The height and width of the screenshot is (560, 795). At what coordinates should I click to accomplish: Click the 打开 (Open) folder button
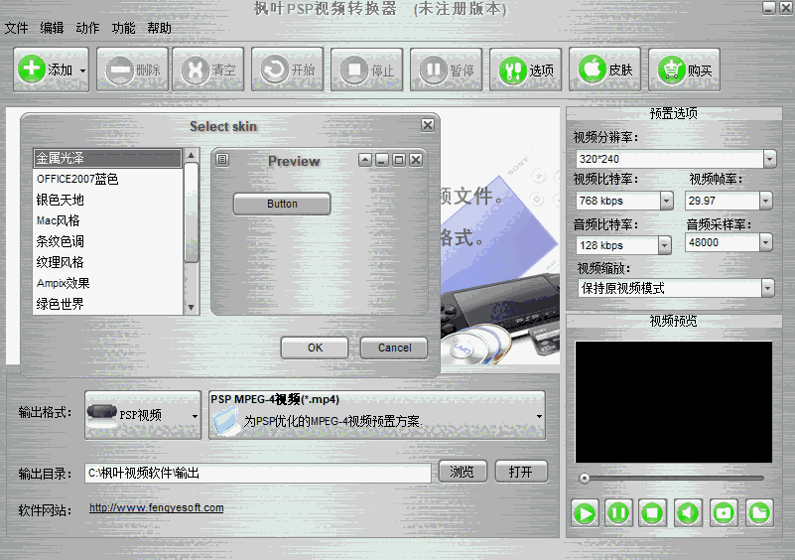(x=521, y=472)
